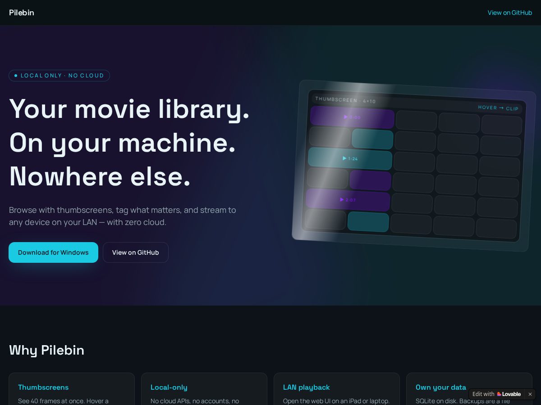Click text "SQLite on disk. Backups are a file"

(463, 401)
